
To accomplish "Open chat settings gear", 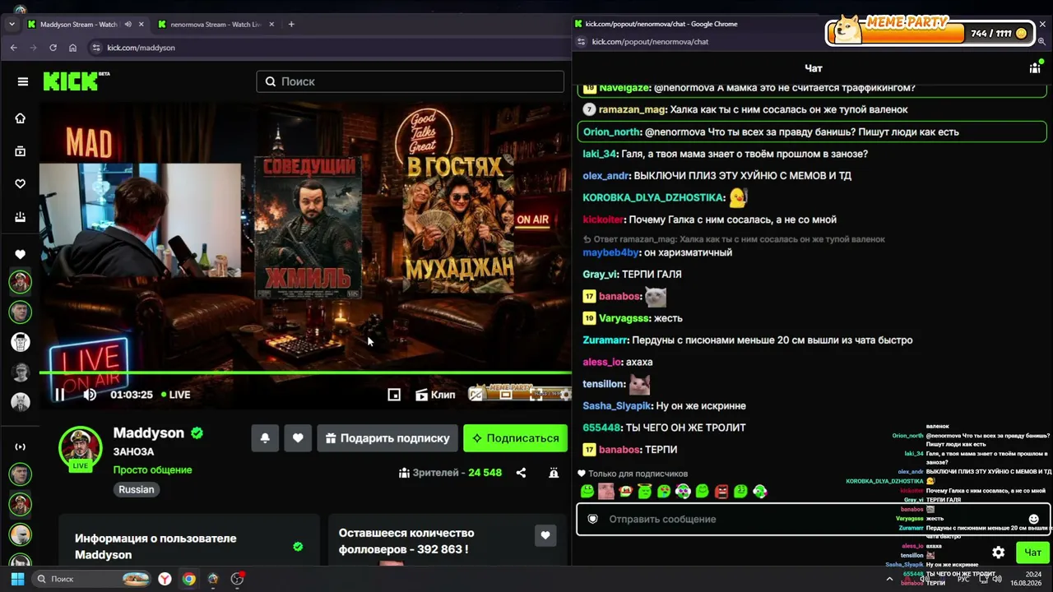I will point(998,553).
